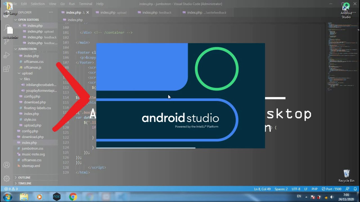Show errors and warnings count in status bar
Image resolution: width=360 pixels, height=202 pixels.
(11, 189)
